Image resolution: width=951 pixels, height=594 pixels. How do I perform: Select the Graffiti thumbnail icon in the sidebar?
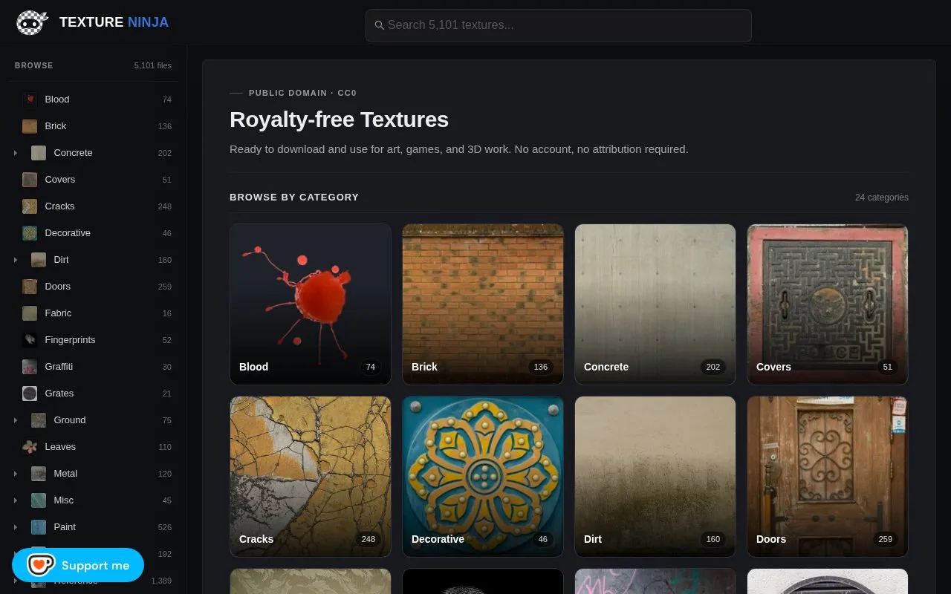[x=30, y=366]
